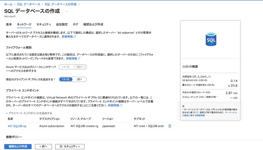
Task: Open 詳細情報 link in firewall rules section
Action: pos(71,58)
